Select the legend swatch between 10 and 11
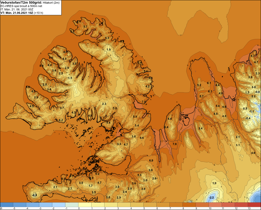The height and width of the screenshot is (210, 261). click(215, 205)
